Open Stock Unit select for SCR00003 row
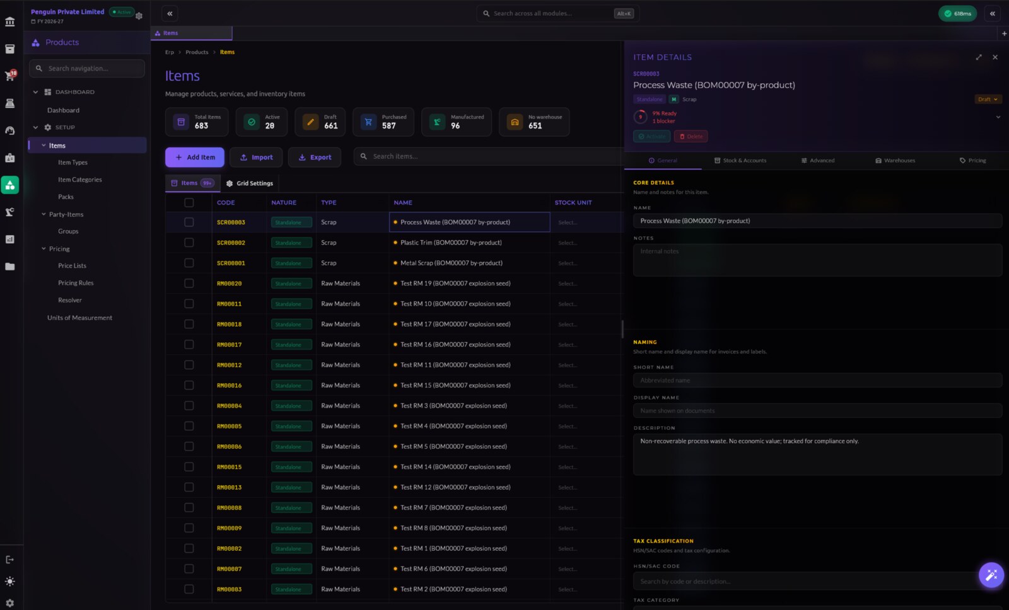This screenshot has height=610, width=1009. click(586, 222)
